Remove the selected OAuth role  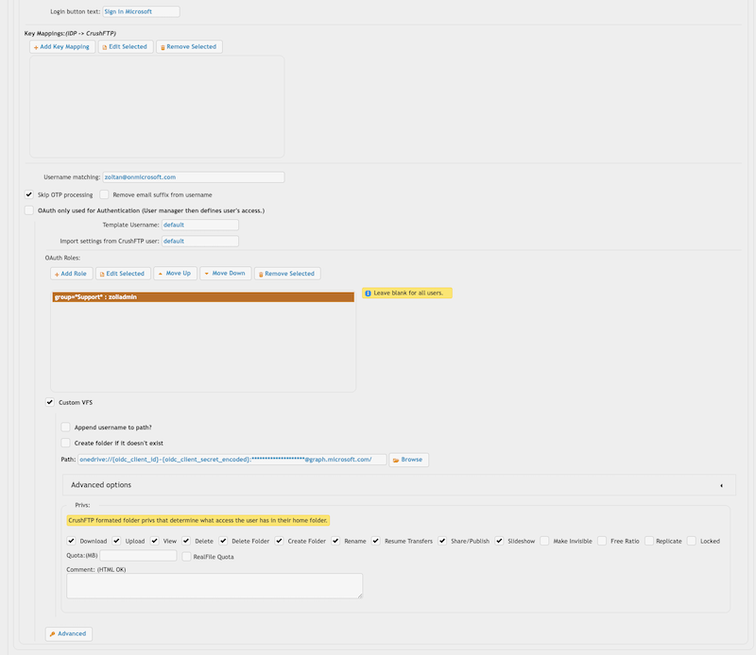coord(287,274)
